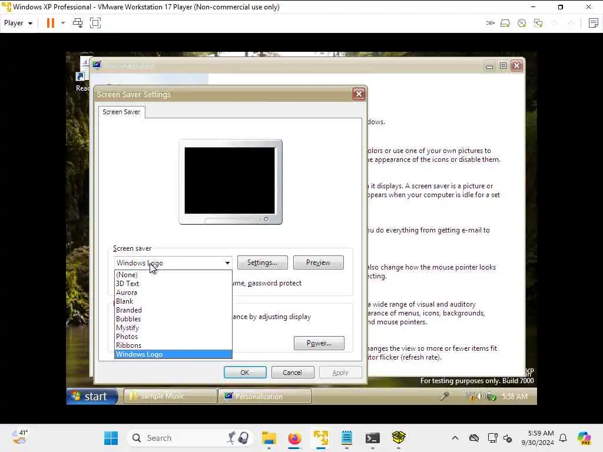Click XP tray network warning icon
This screenshot has height=452, width=603.
[x=471, y=396]
